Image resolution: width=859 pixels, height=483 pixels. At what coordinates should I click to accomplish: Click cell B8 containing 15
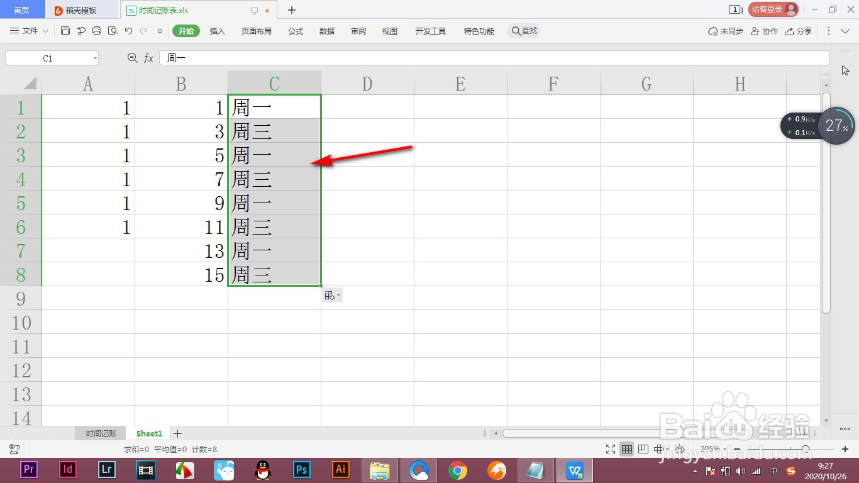[x=181, y=274]
